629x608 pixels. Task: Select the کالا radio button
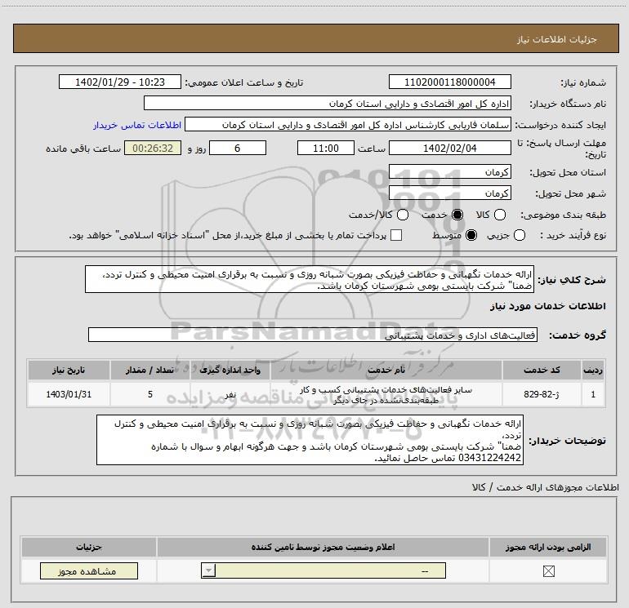coord(499,215)
